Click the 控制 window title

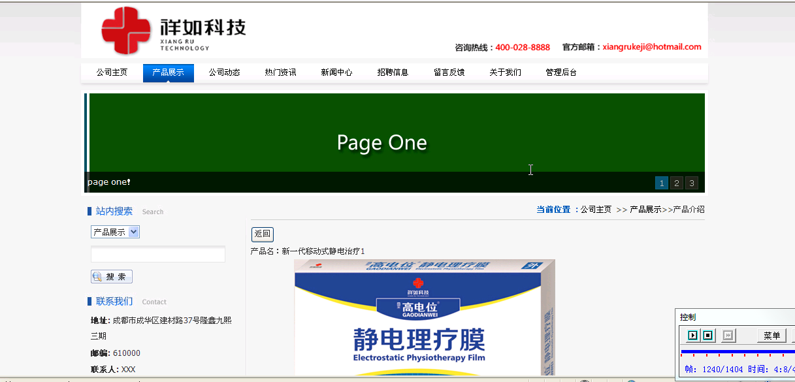coord(688,317)
